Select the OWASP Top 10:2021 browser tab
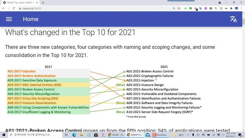This screenshot has width=245, height=138. [20, 3]
